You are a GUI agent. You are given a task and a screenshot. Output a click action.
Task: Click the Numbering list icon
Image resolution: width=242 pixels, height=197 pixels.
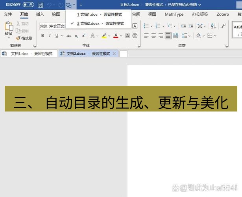tap(158, 26)
